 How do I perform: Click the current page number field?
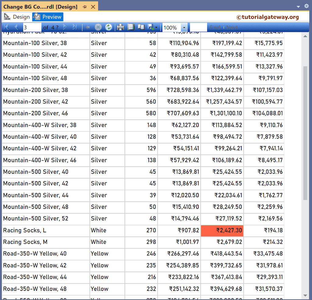(32, 27)
